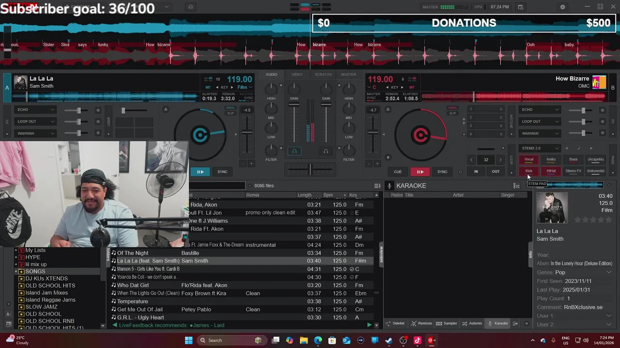Open VirtualDJ settings gear at top
The width and height of the screenshot is (620, 348).
tap(562, 7)
